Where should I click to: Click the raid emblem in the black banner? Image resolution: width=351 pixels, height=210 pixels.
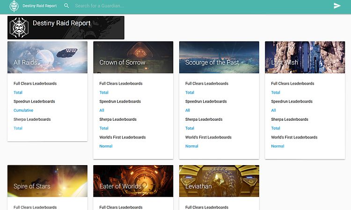coord(19,28)
